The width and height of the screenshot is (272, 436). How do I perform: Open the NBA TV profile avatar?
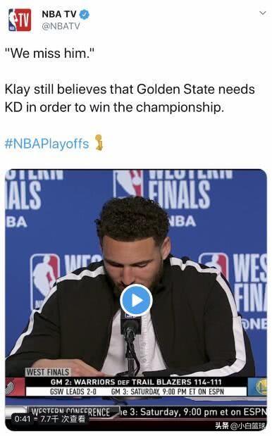[x=20, y=20]
